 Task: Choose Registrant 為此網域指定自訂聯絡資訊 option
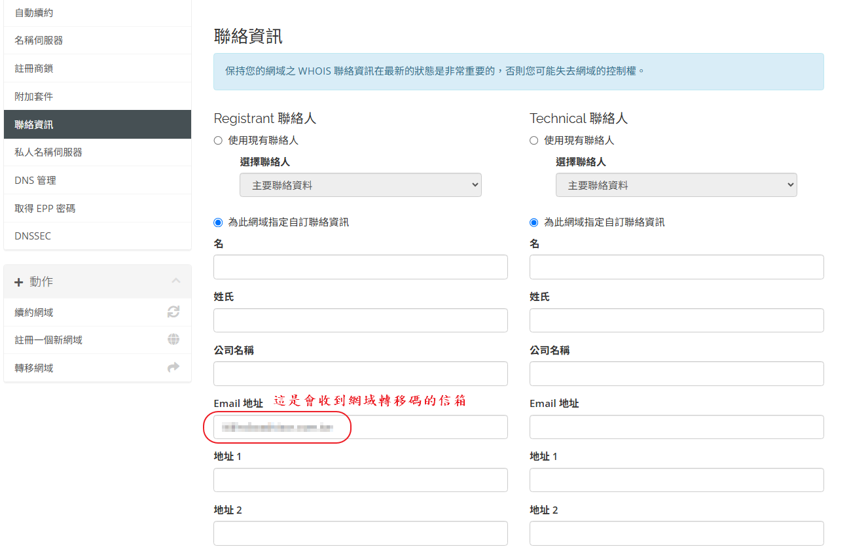click(x=218, y=222)
